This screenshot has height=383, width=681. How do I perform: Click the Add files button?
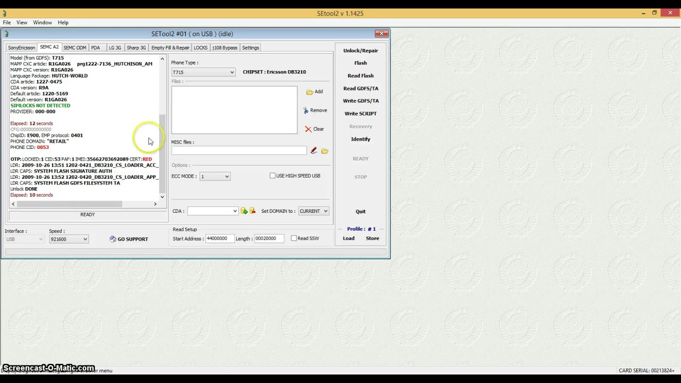[x=314, y=91]
